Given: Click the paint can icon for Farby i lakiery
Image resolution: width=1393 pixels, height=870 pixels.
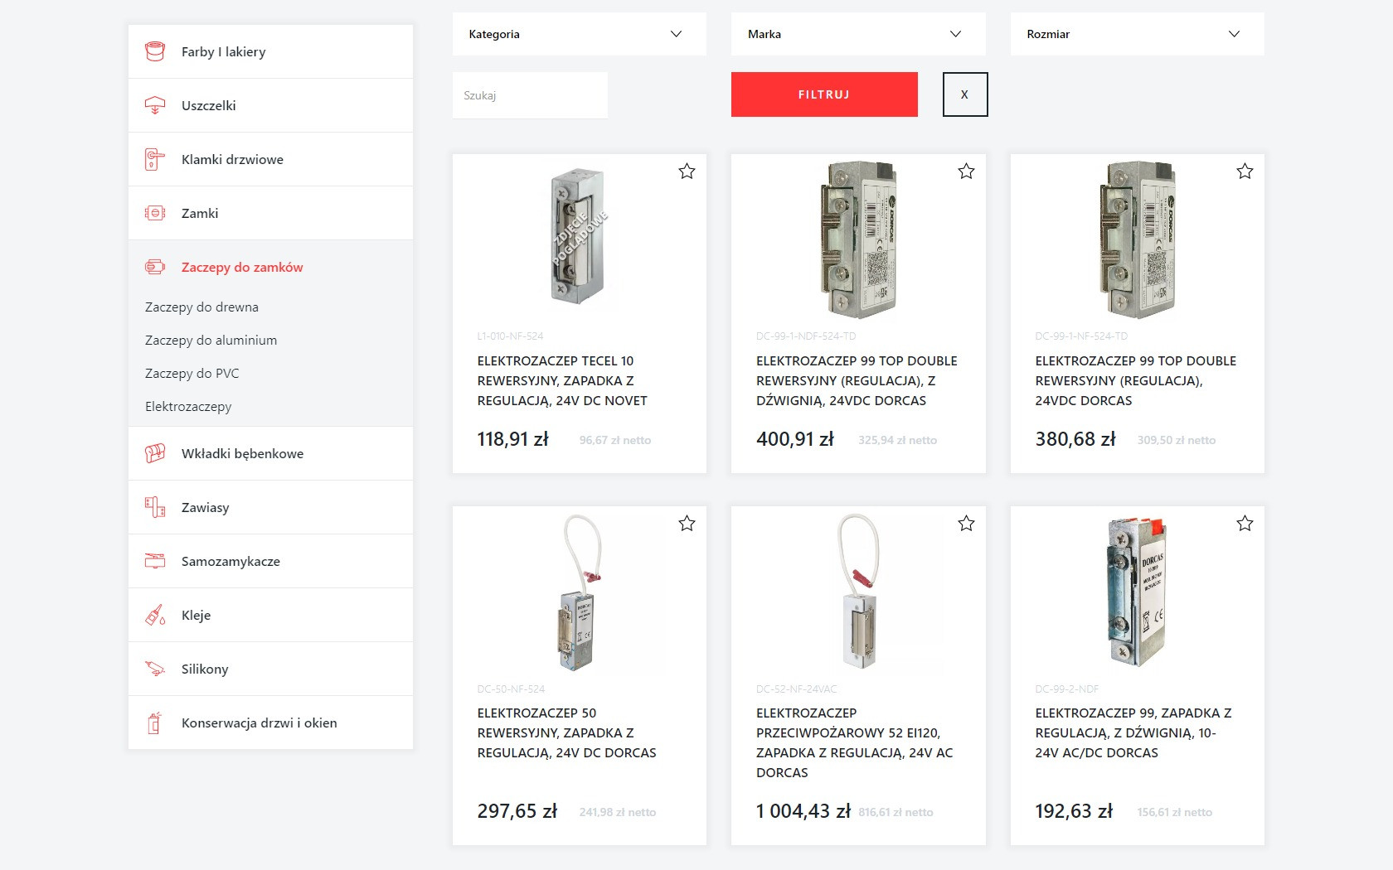Looking at the screenshot, I should pos(155,51).
